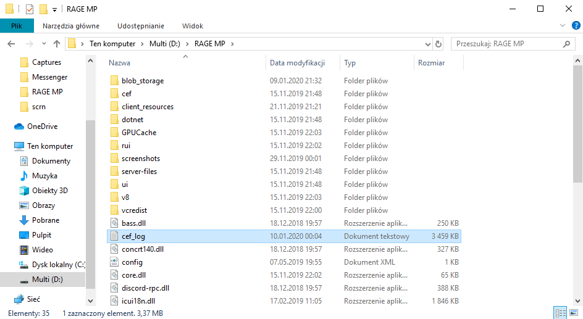Screen dimensions: 583x319
Task: Expand the root breadcrumb chevron
Action: [82, 44]
